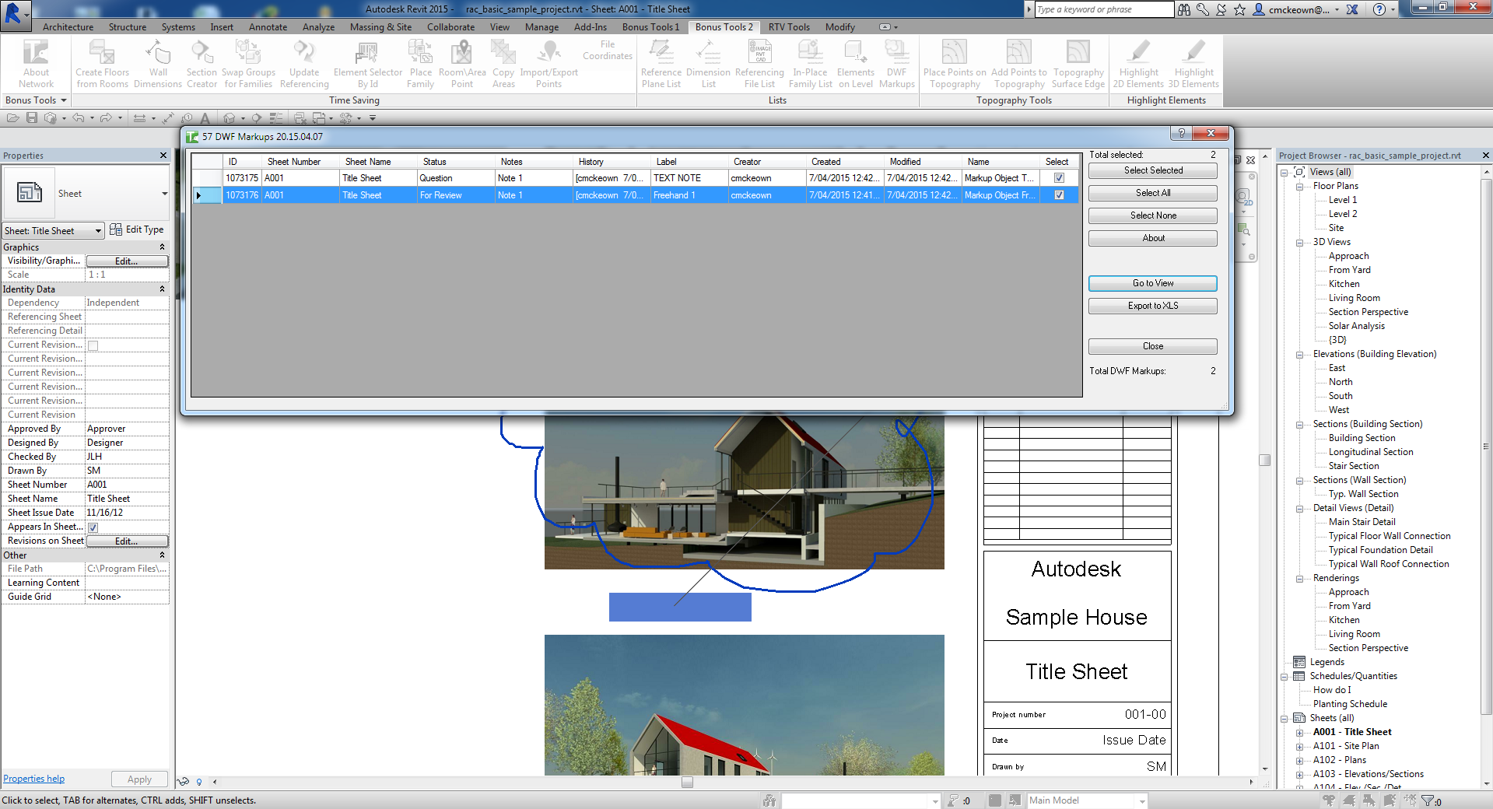Click the Export to XLS button icon dialog

1151,306
